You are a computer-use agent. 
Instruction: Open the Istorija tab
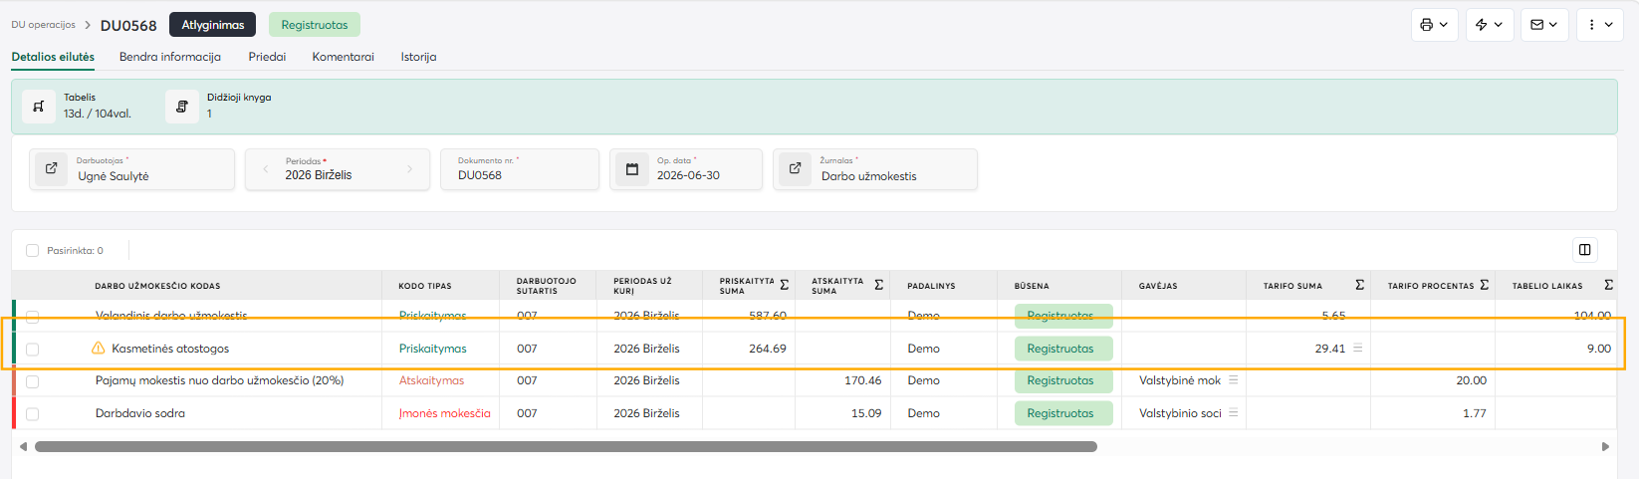pos(418,57)
